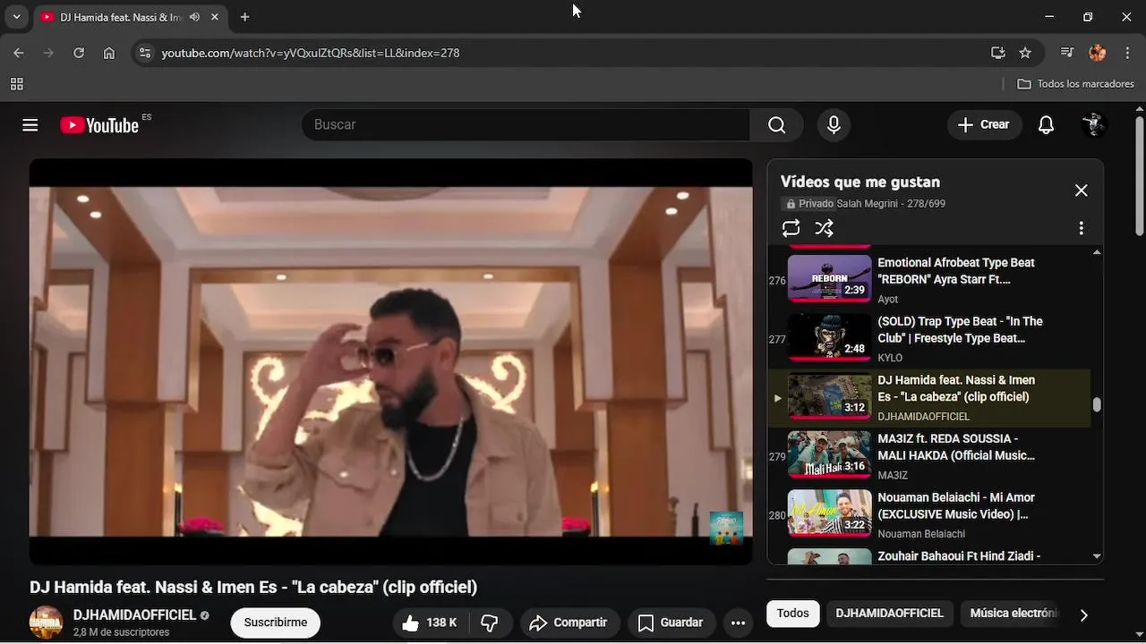Image resolution: width=1146 pixels, height=644 pixels.
Task: Open the apps grid in bookmarks bar
Action: tap(16, 84)
